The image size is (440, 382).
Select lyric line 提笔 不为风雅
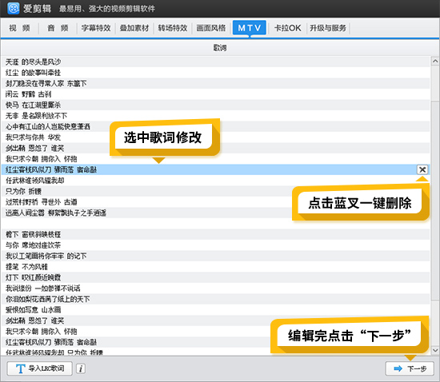215,267
